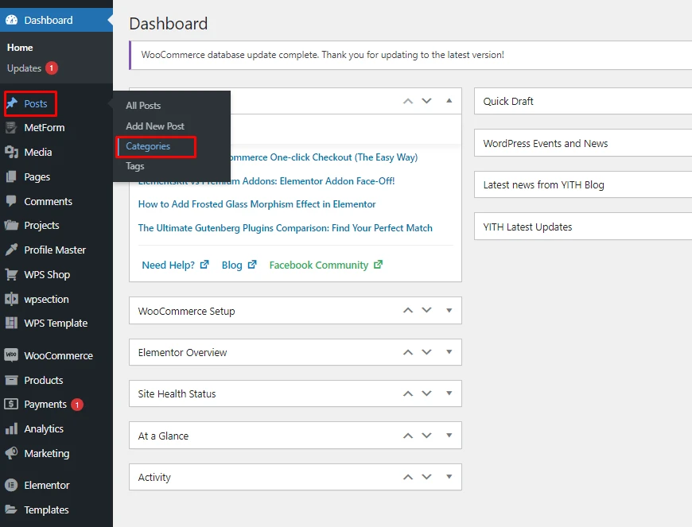Click the Analytics bar chart icon
692x527 pixels.
pyautogui.click(x=11, y=428)
